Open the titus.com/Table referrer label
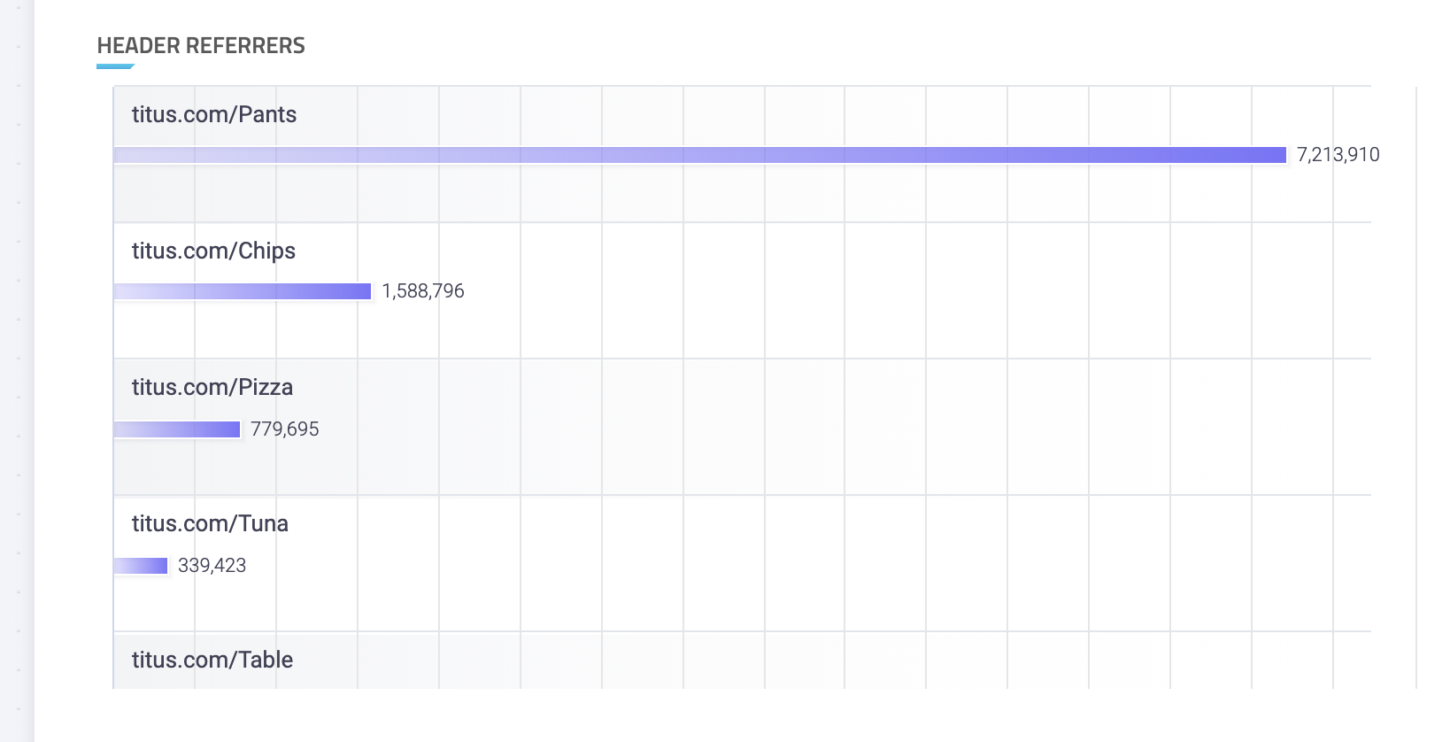The height and width of the screenshot is (742, 1450). coord(212,660)
